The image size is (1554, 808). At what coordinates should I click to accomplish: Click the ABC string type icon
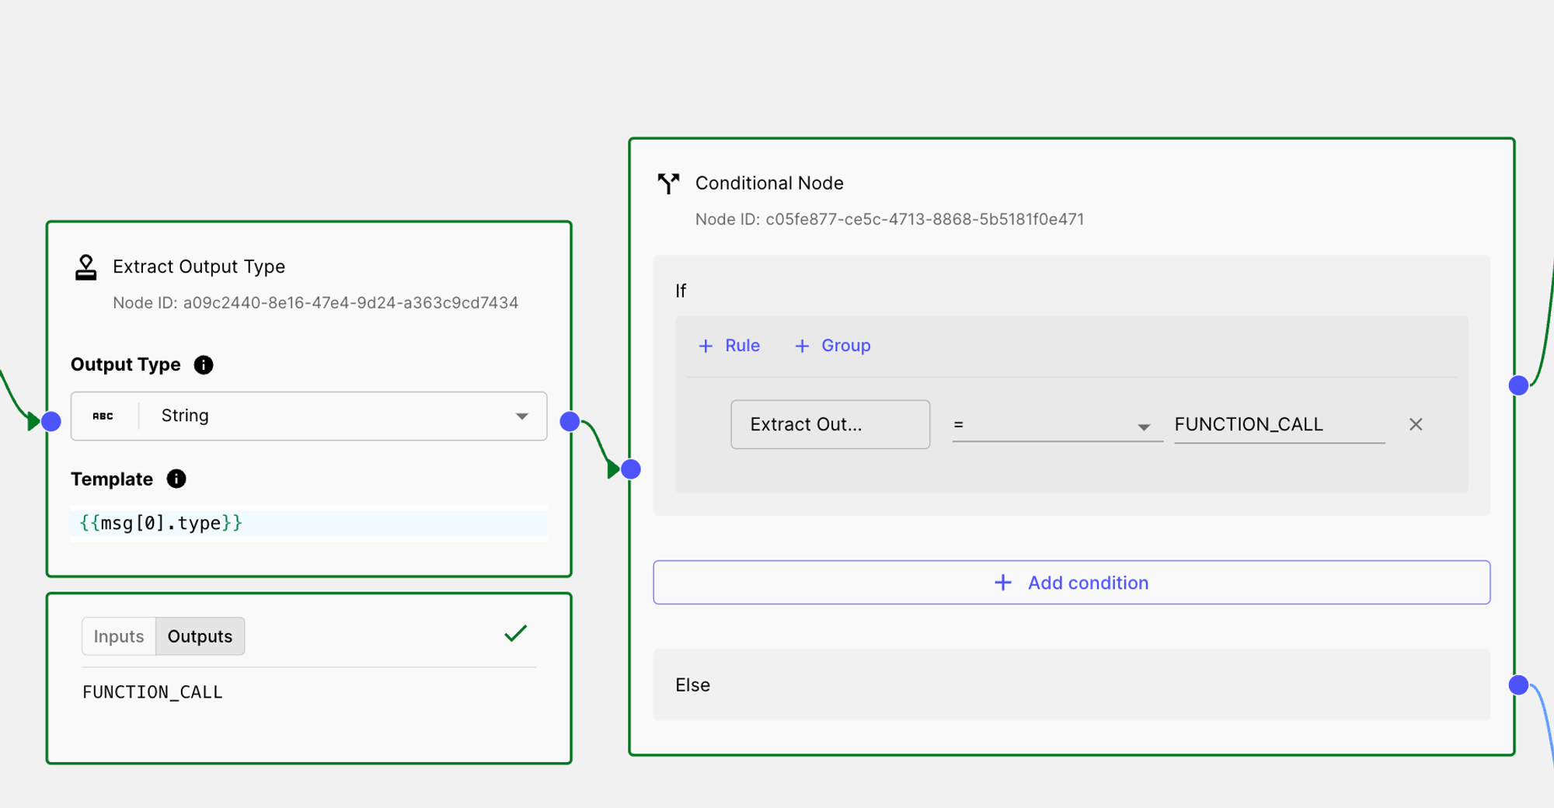click(x=103, y=416)
